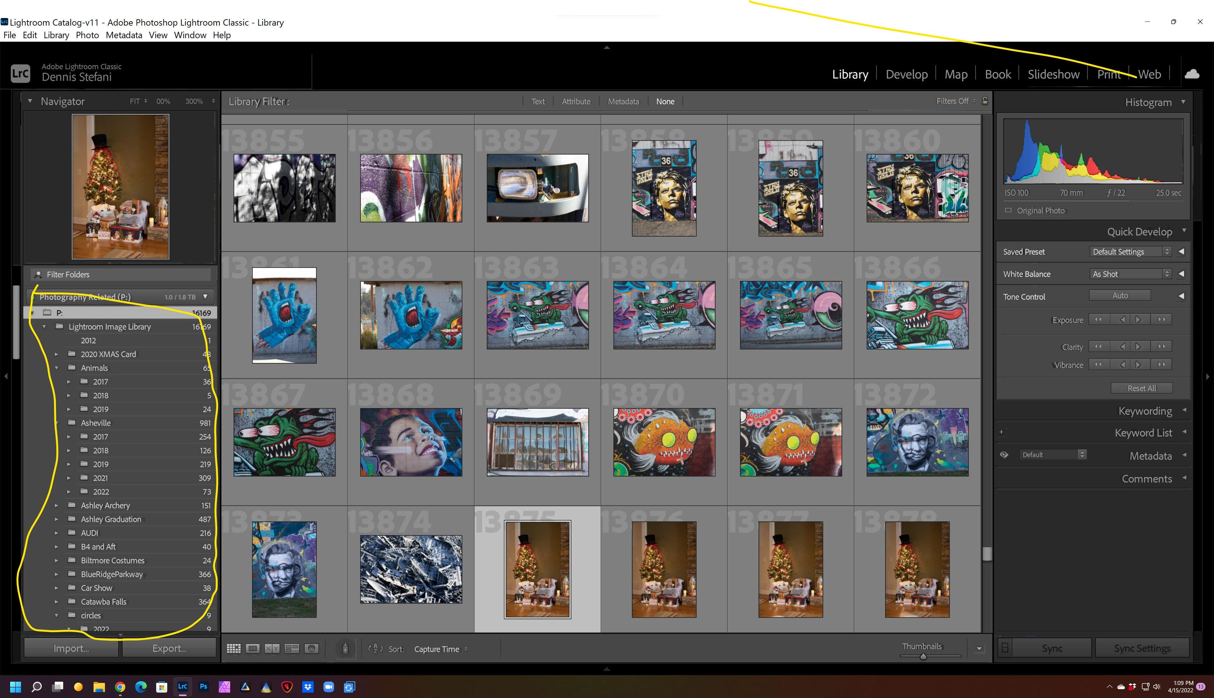Switch to Loupe view icon

[x=253, y=649]
